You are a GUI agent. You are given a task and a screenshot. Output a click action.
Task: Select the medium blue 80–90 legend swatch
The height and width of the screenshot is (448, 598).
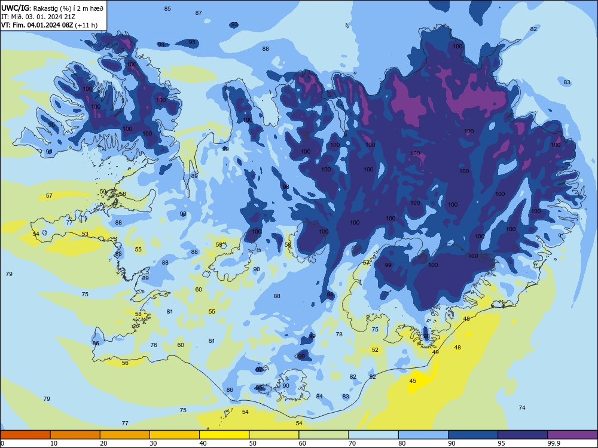tap(423, 435)
